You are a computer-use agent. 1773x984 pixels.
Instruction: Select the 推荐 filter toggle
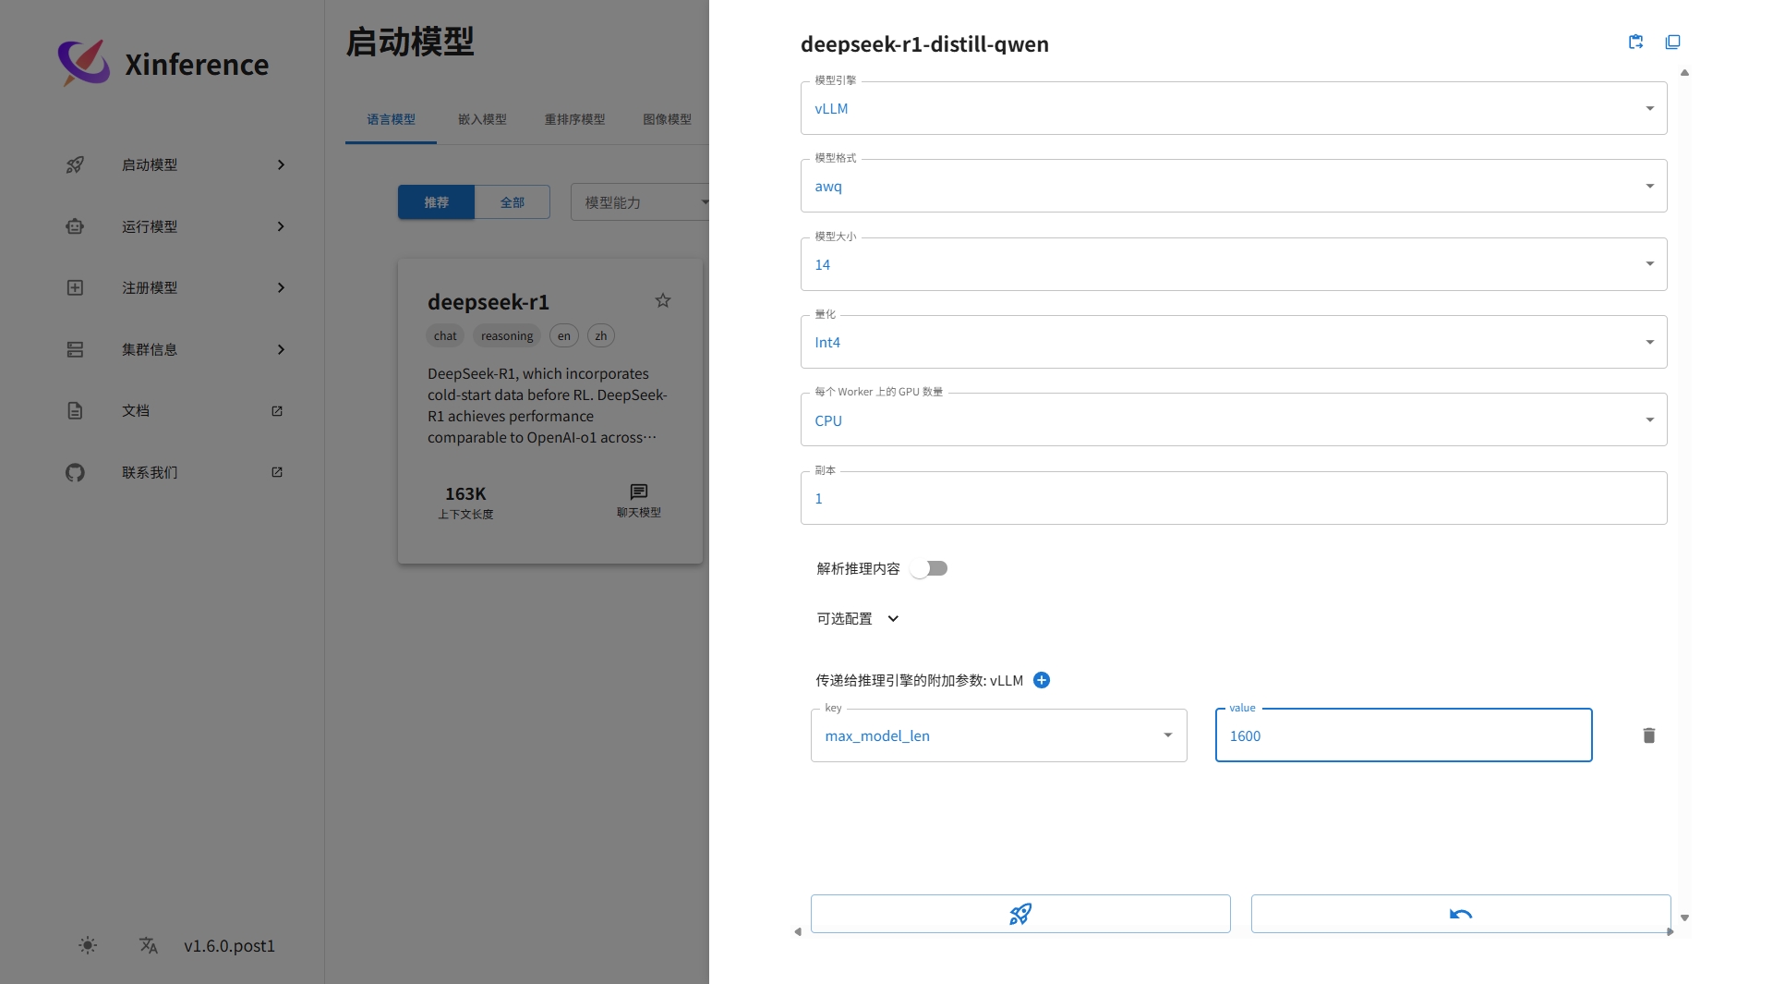point(436,202)
